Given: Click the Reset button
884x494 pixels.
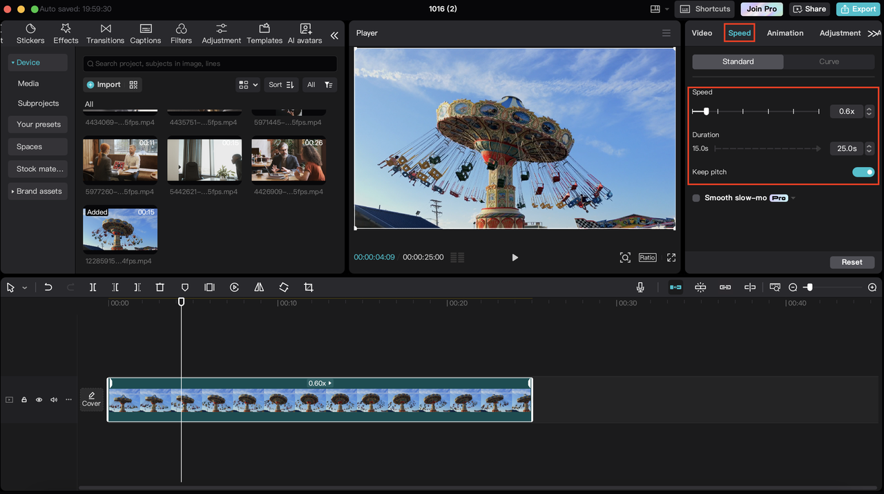Looking at the screenshot, I should coord(852,262).
